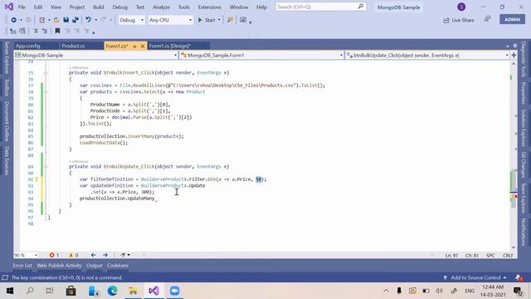Collapse the btnBulkUpdate_Click method outline
Viewport: 531px width, 299px height.
(x=46, y=166)
